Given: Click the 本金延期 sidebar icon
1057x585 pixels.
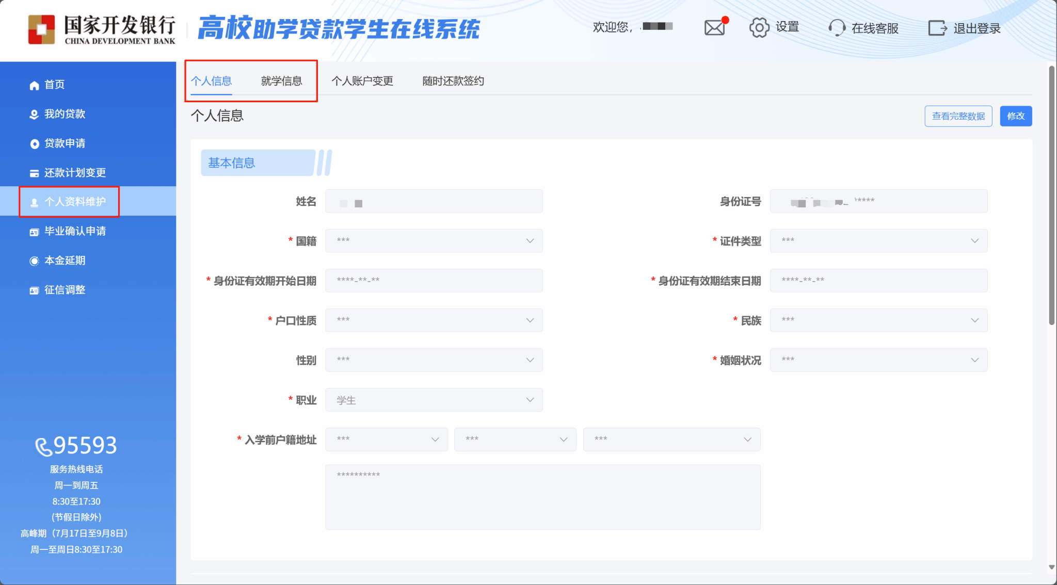Looking at the screenshot, I should pos(34,261).
